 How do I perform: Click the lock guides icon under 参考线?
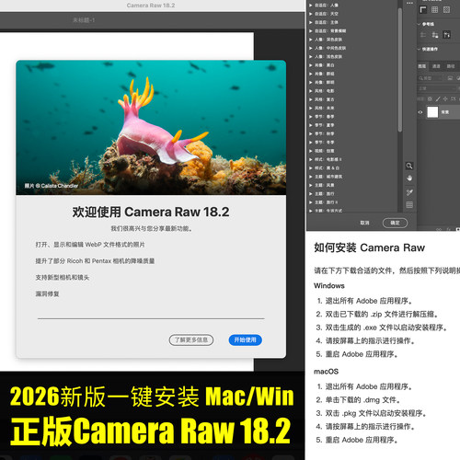435,35
